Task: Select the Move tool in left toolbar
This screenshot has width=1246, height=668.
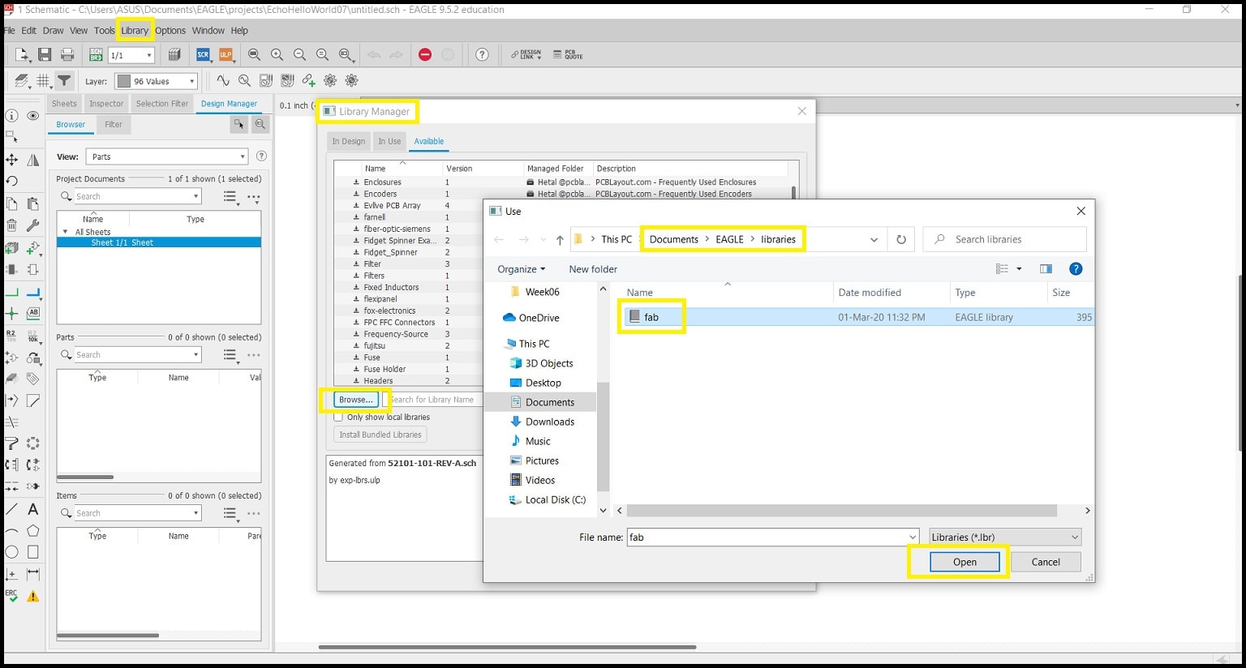Action: pyautogui.click(x=12, y=160)
